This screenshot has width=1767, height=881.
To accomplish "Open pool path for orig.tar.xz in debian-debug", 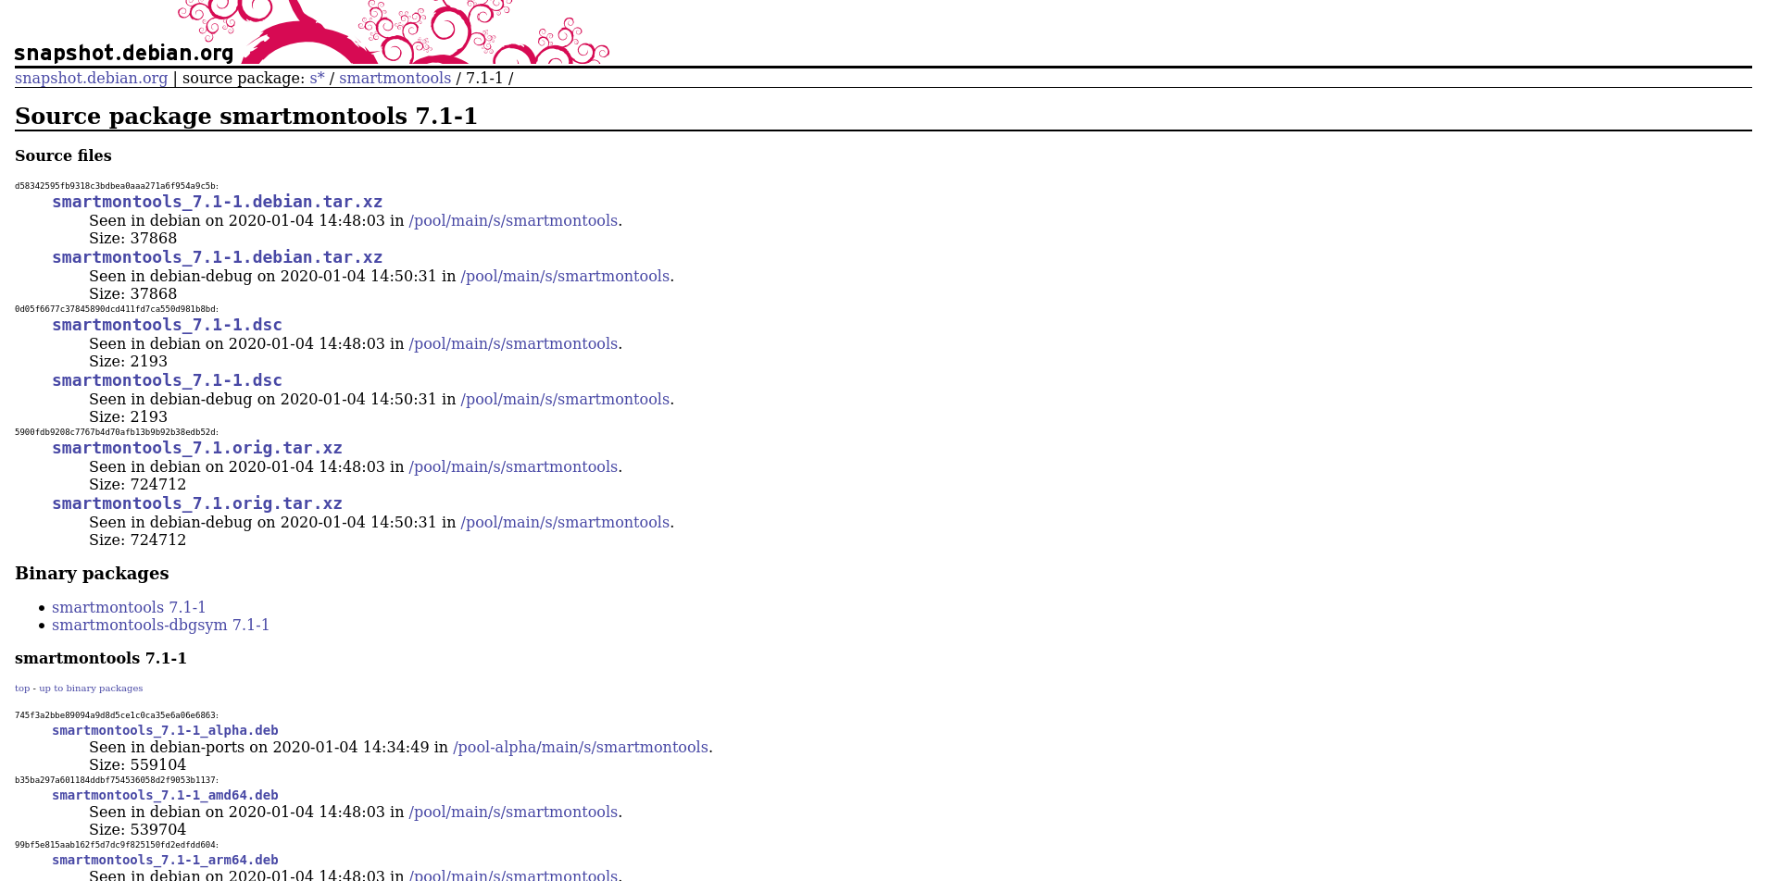I will point(565,522).
